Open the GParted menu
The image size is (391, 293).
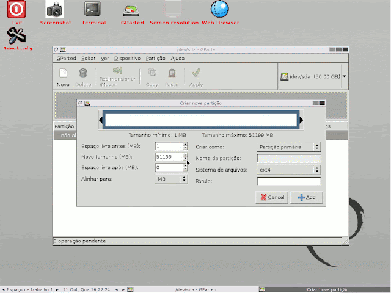(66, 59)
